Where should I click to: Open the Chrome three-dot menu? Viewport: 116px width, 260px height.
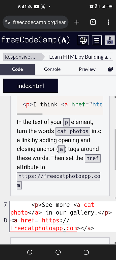point(108,22)
